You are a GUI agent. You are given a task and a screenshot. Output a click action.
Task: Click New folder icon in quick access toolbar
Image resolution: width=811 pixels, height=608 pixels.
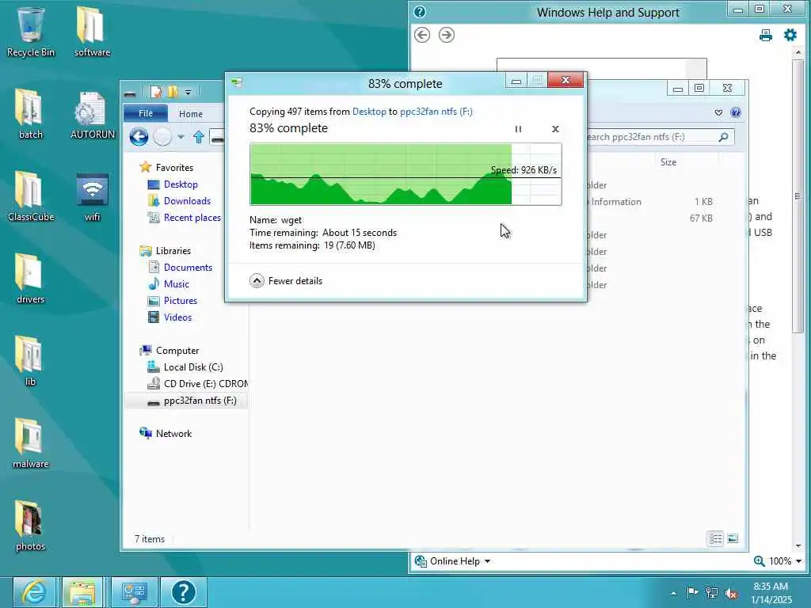pyautogui.click(x=173, y=92)
